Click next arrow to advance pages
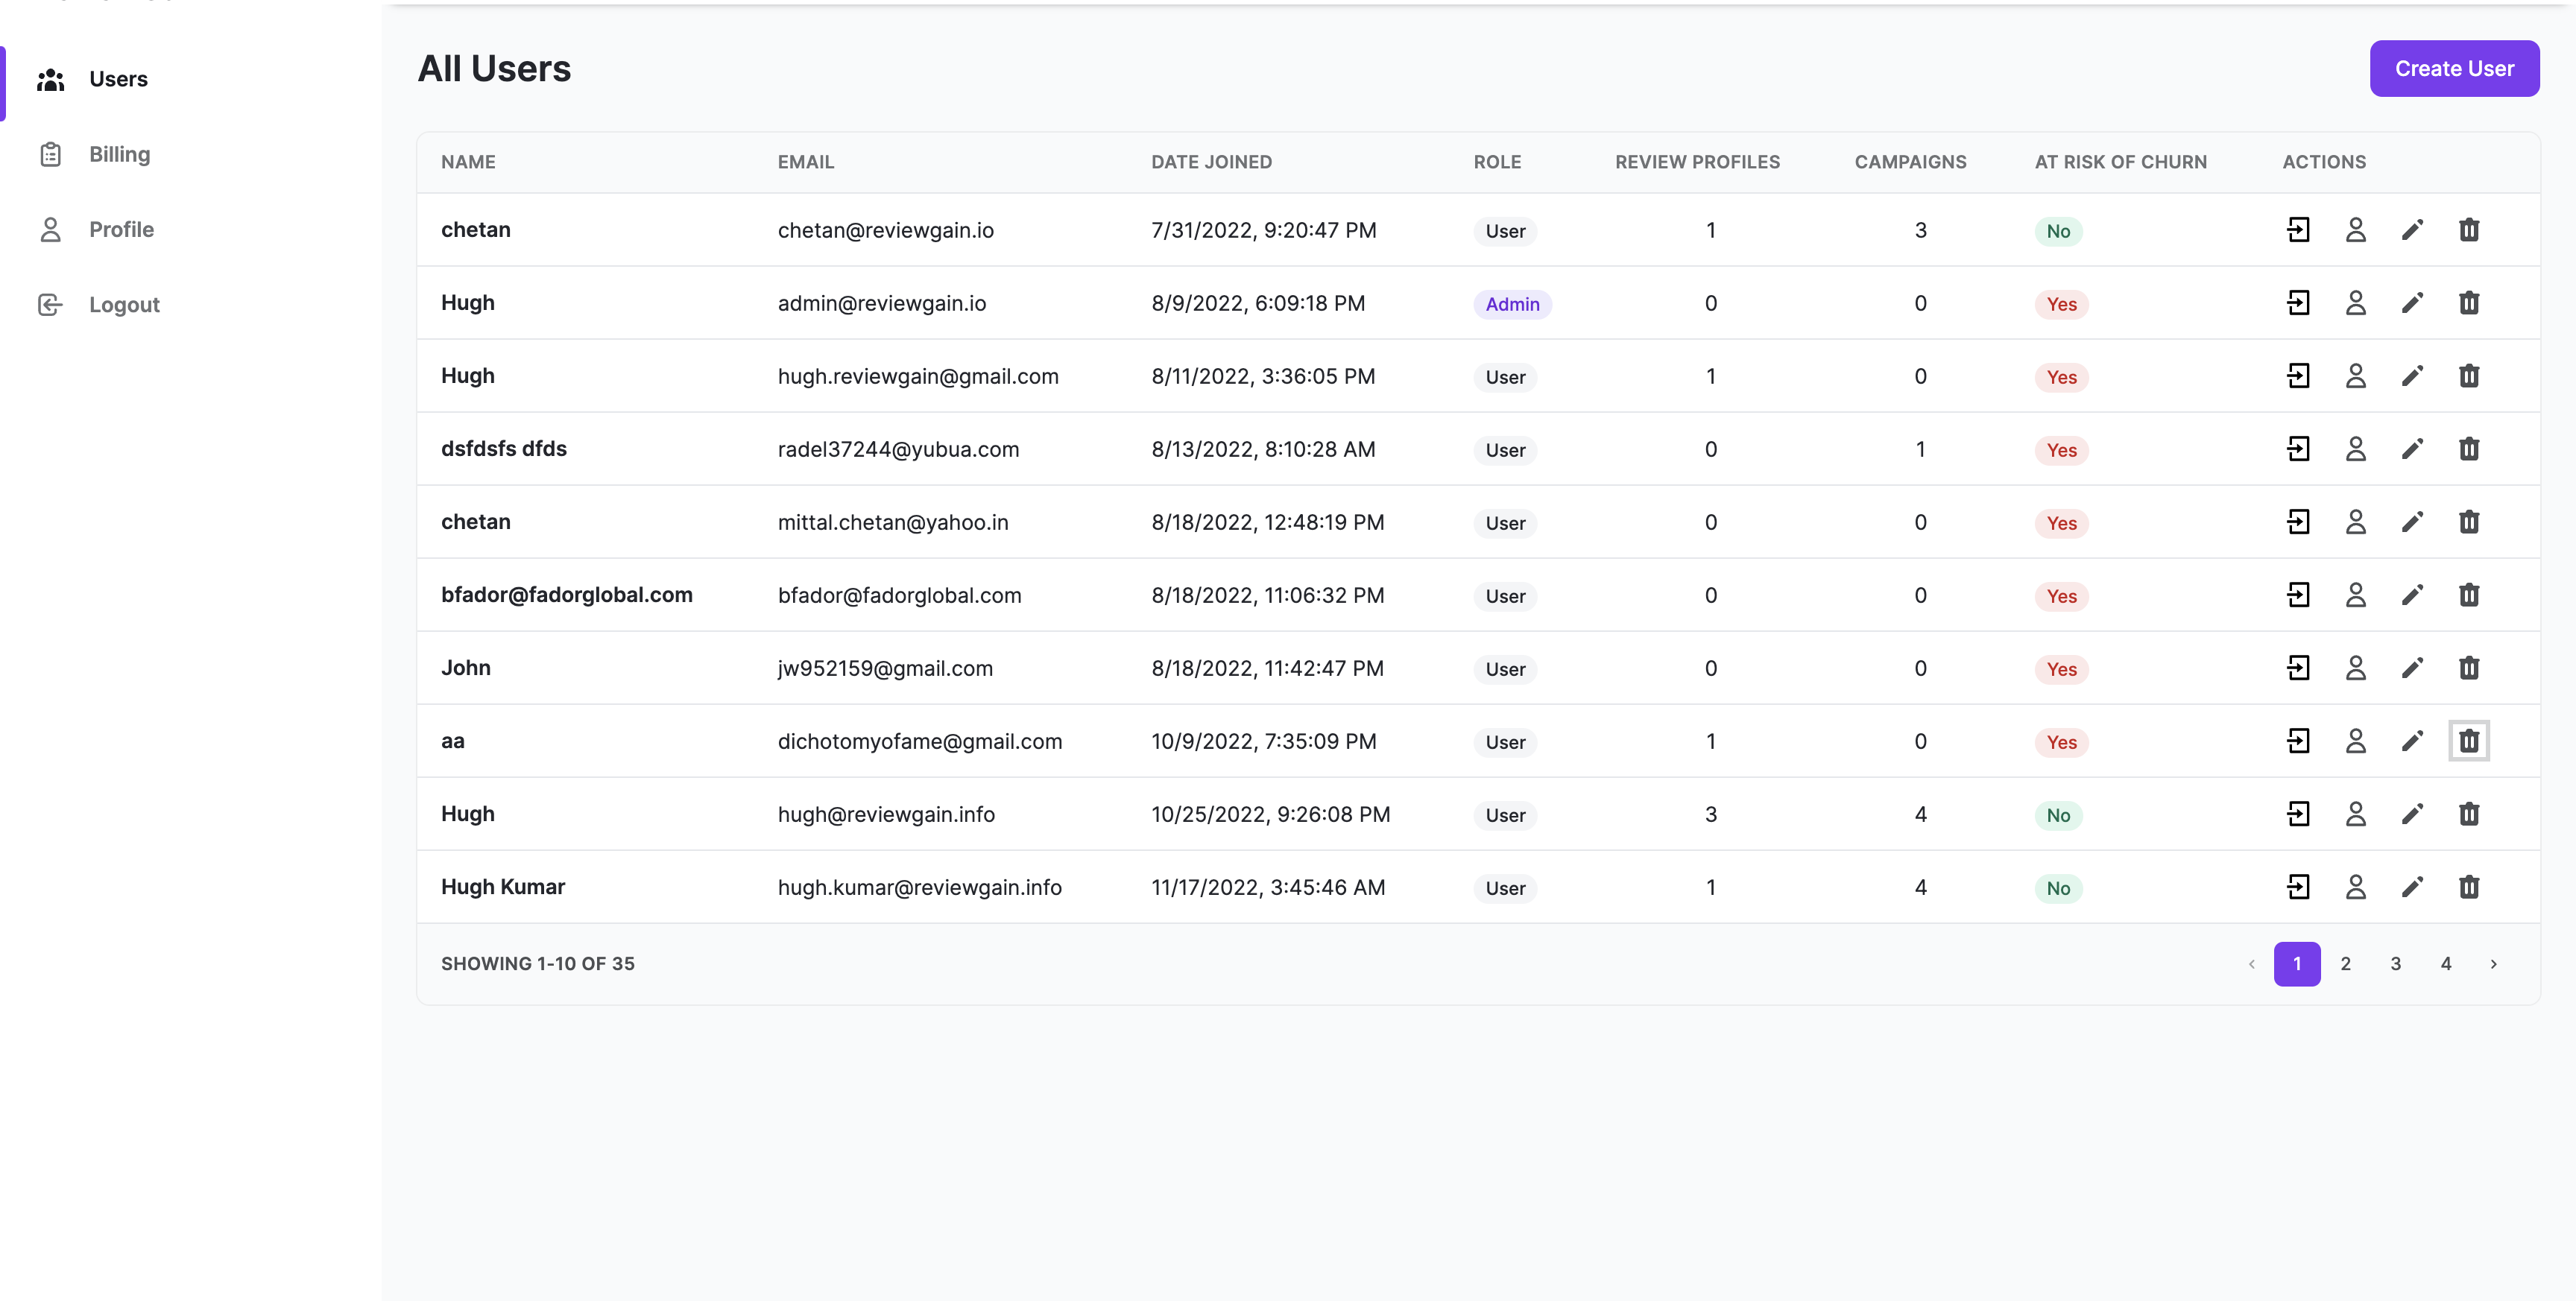The width and height of the screenshot is (2576, 1301). coord(2493,963)
